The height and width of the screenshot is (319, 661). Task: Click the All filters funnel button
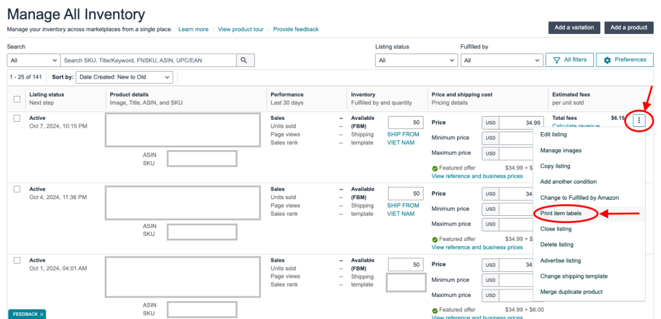point(569,60)
